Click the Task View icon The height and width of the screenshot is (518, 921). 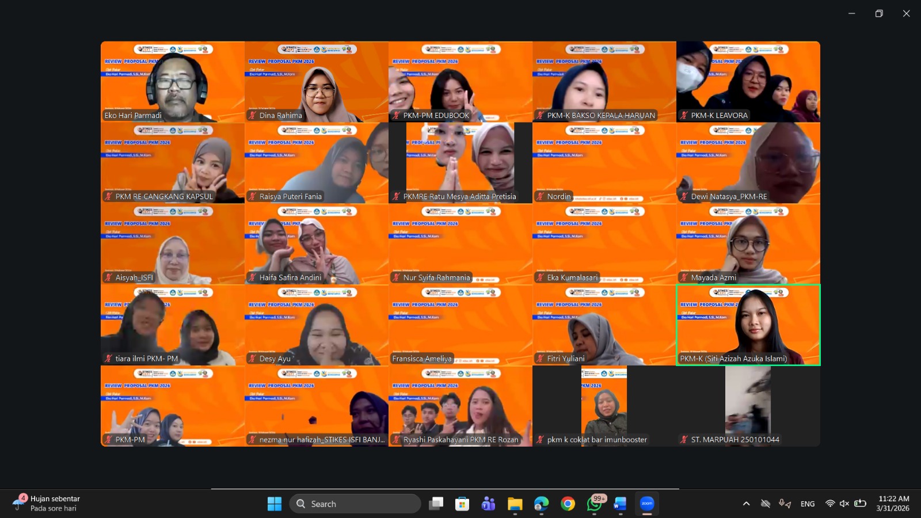pyautogui.click(x=436, y=504)
